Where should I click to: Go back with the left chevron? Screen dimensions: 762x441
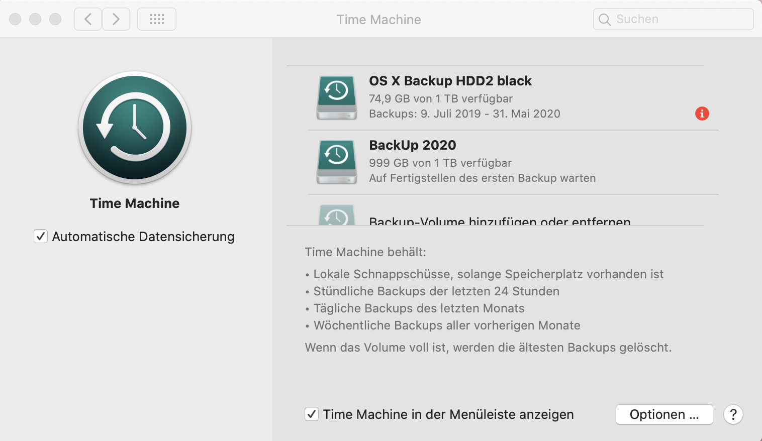(88, 19)
